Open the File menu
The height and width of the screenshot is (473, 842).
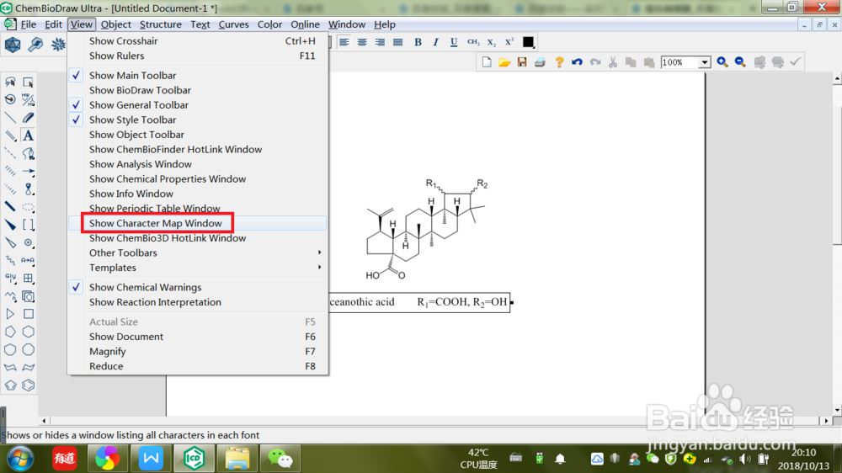tap(28, 24)
